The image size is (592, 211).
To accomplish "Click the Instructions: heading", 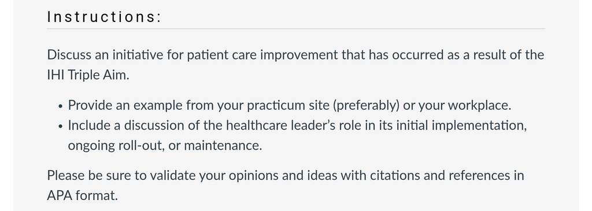I will [x=104, y=17].
